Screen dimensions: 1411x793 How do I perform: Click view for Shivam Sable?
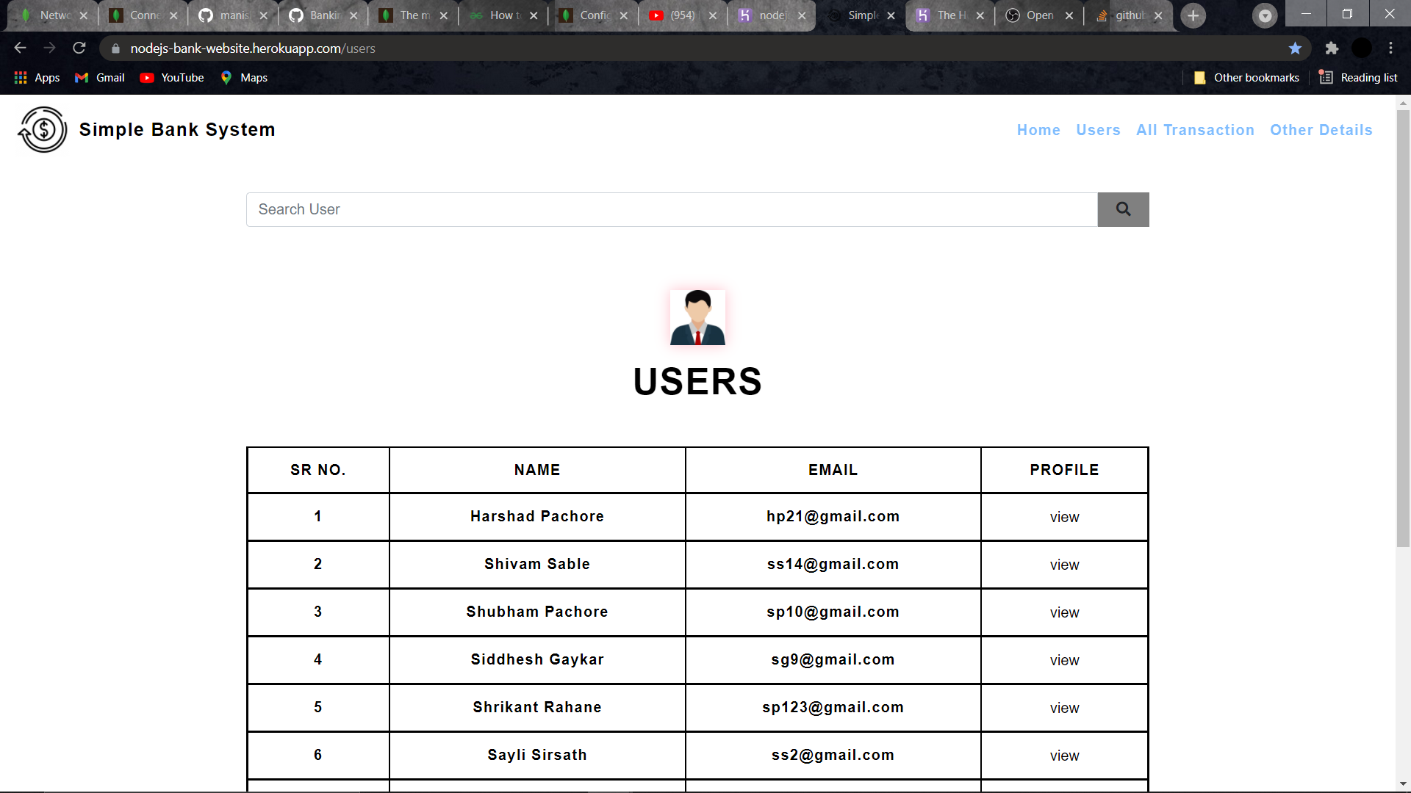coord(1063,565)
